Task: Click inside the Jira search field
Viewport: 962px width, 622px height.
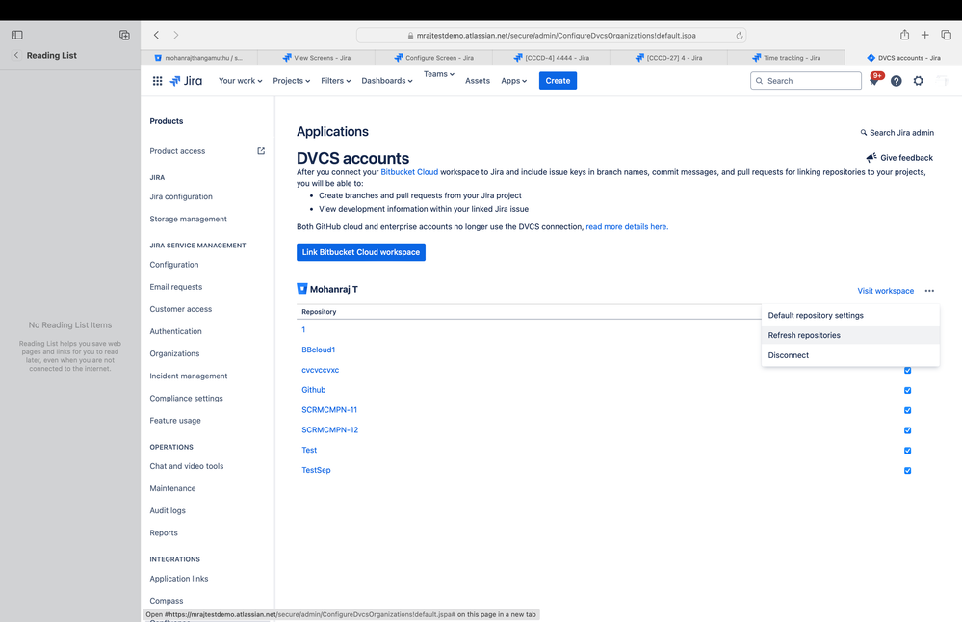Action: [805, 81]
